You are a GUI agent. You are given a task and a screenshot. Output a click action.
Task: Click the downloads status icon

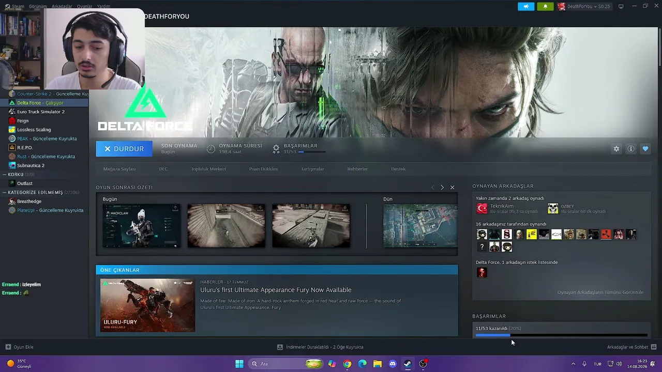[280, 347]
